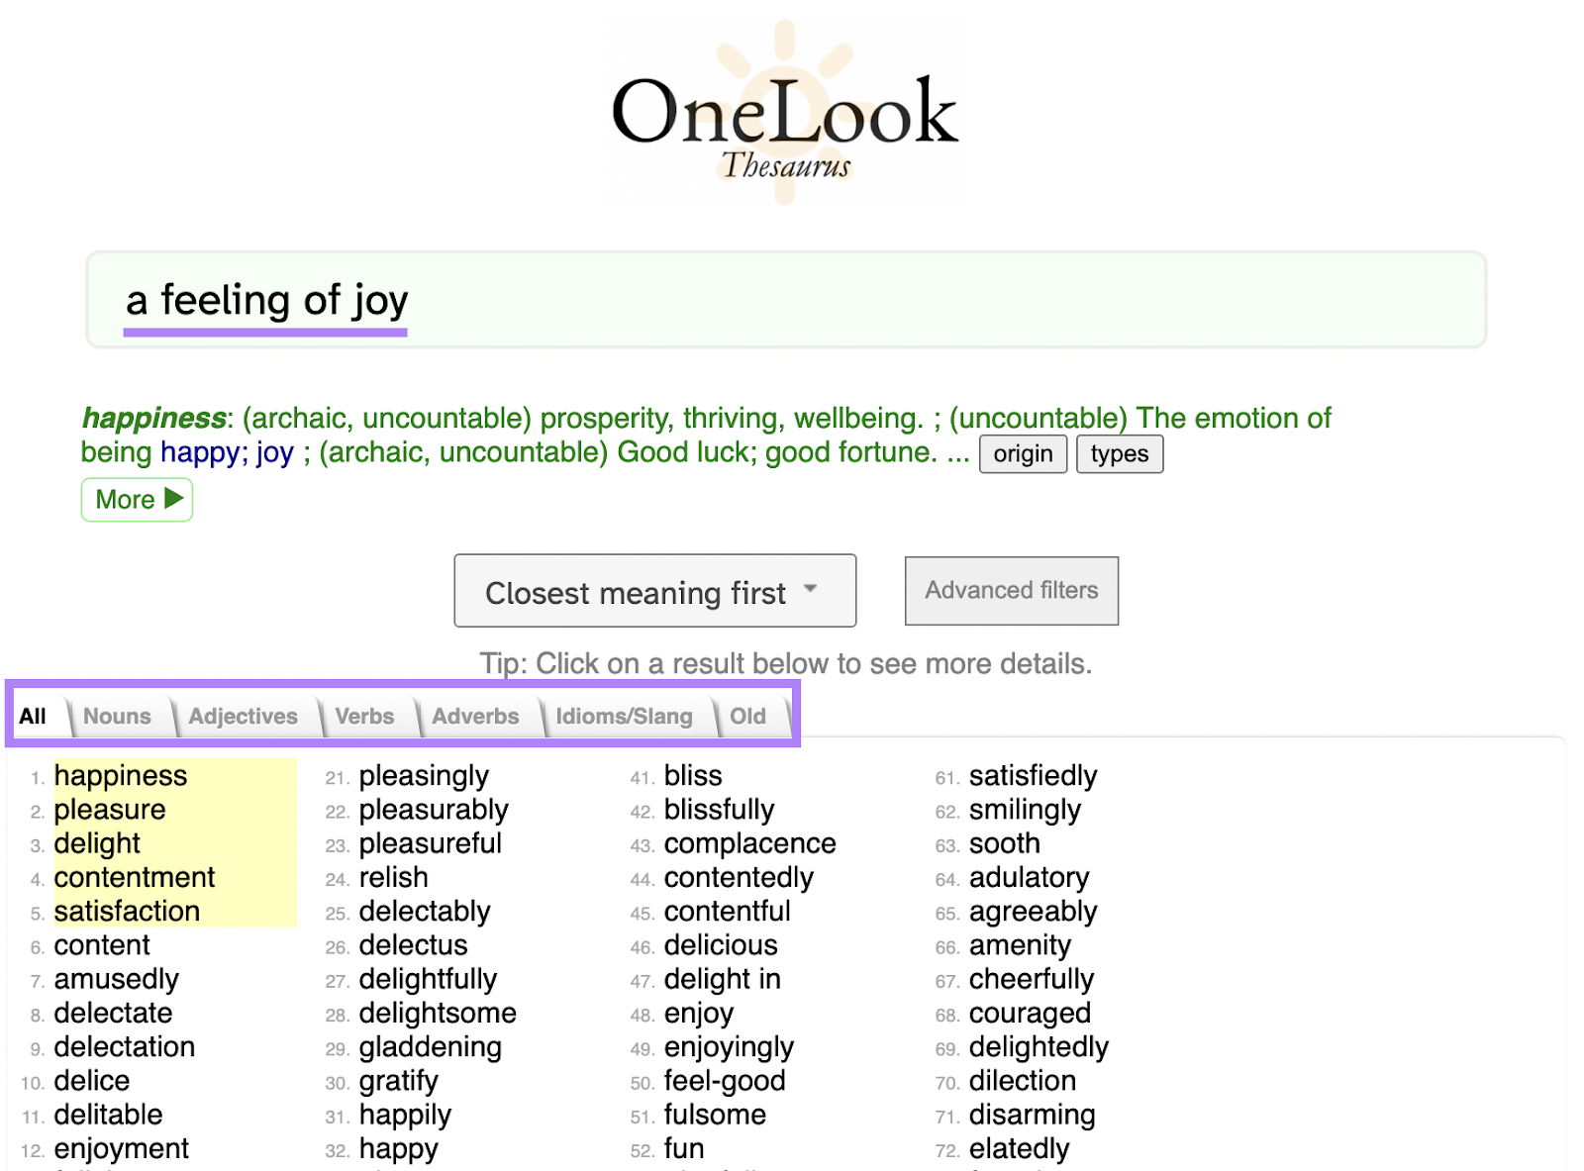Click the 'a feeling of joy' search field
This screenshot has width=1584, height=1171.
tap(786, 300)
